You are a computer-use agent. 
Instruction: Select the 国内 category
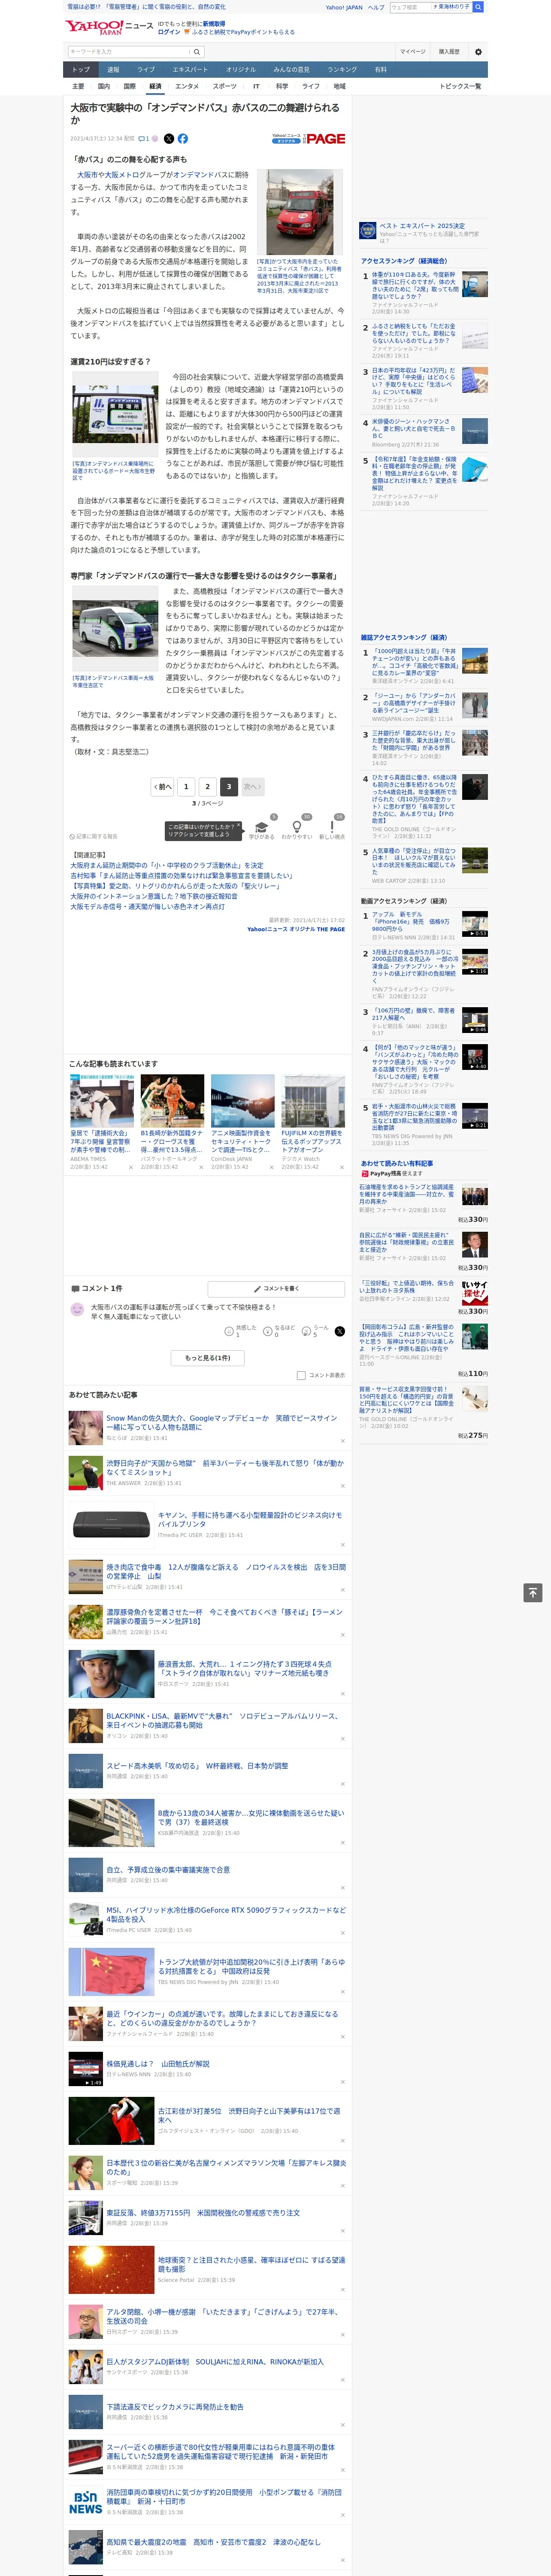pyautogui.click(x=104, y=86)
